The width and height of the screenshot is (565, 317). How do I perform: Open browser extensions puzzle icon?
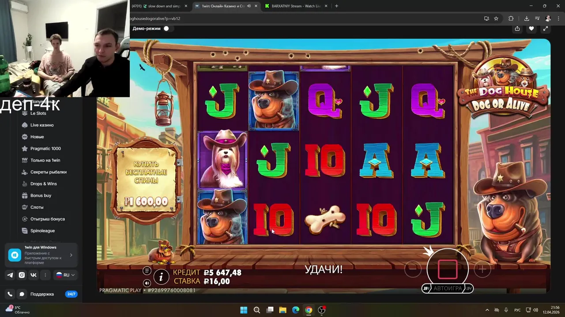coord(511,18)
